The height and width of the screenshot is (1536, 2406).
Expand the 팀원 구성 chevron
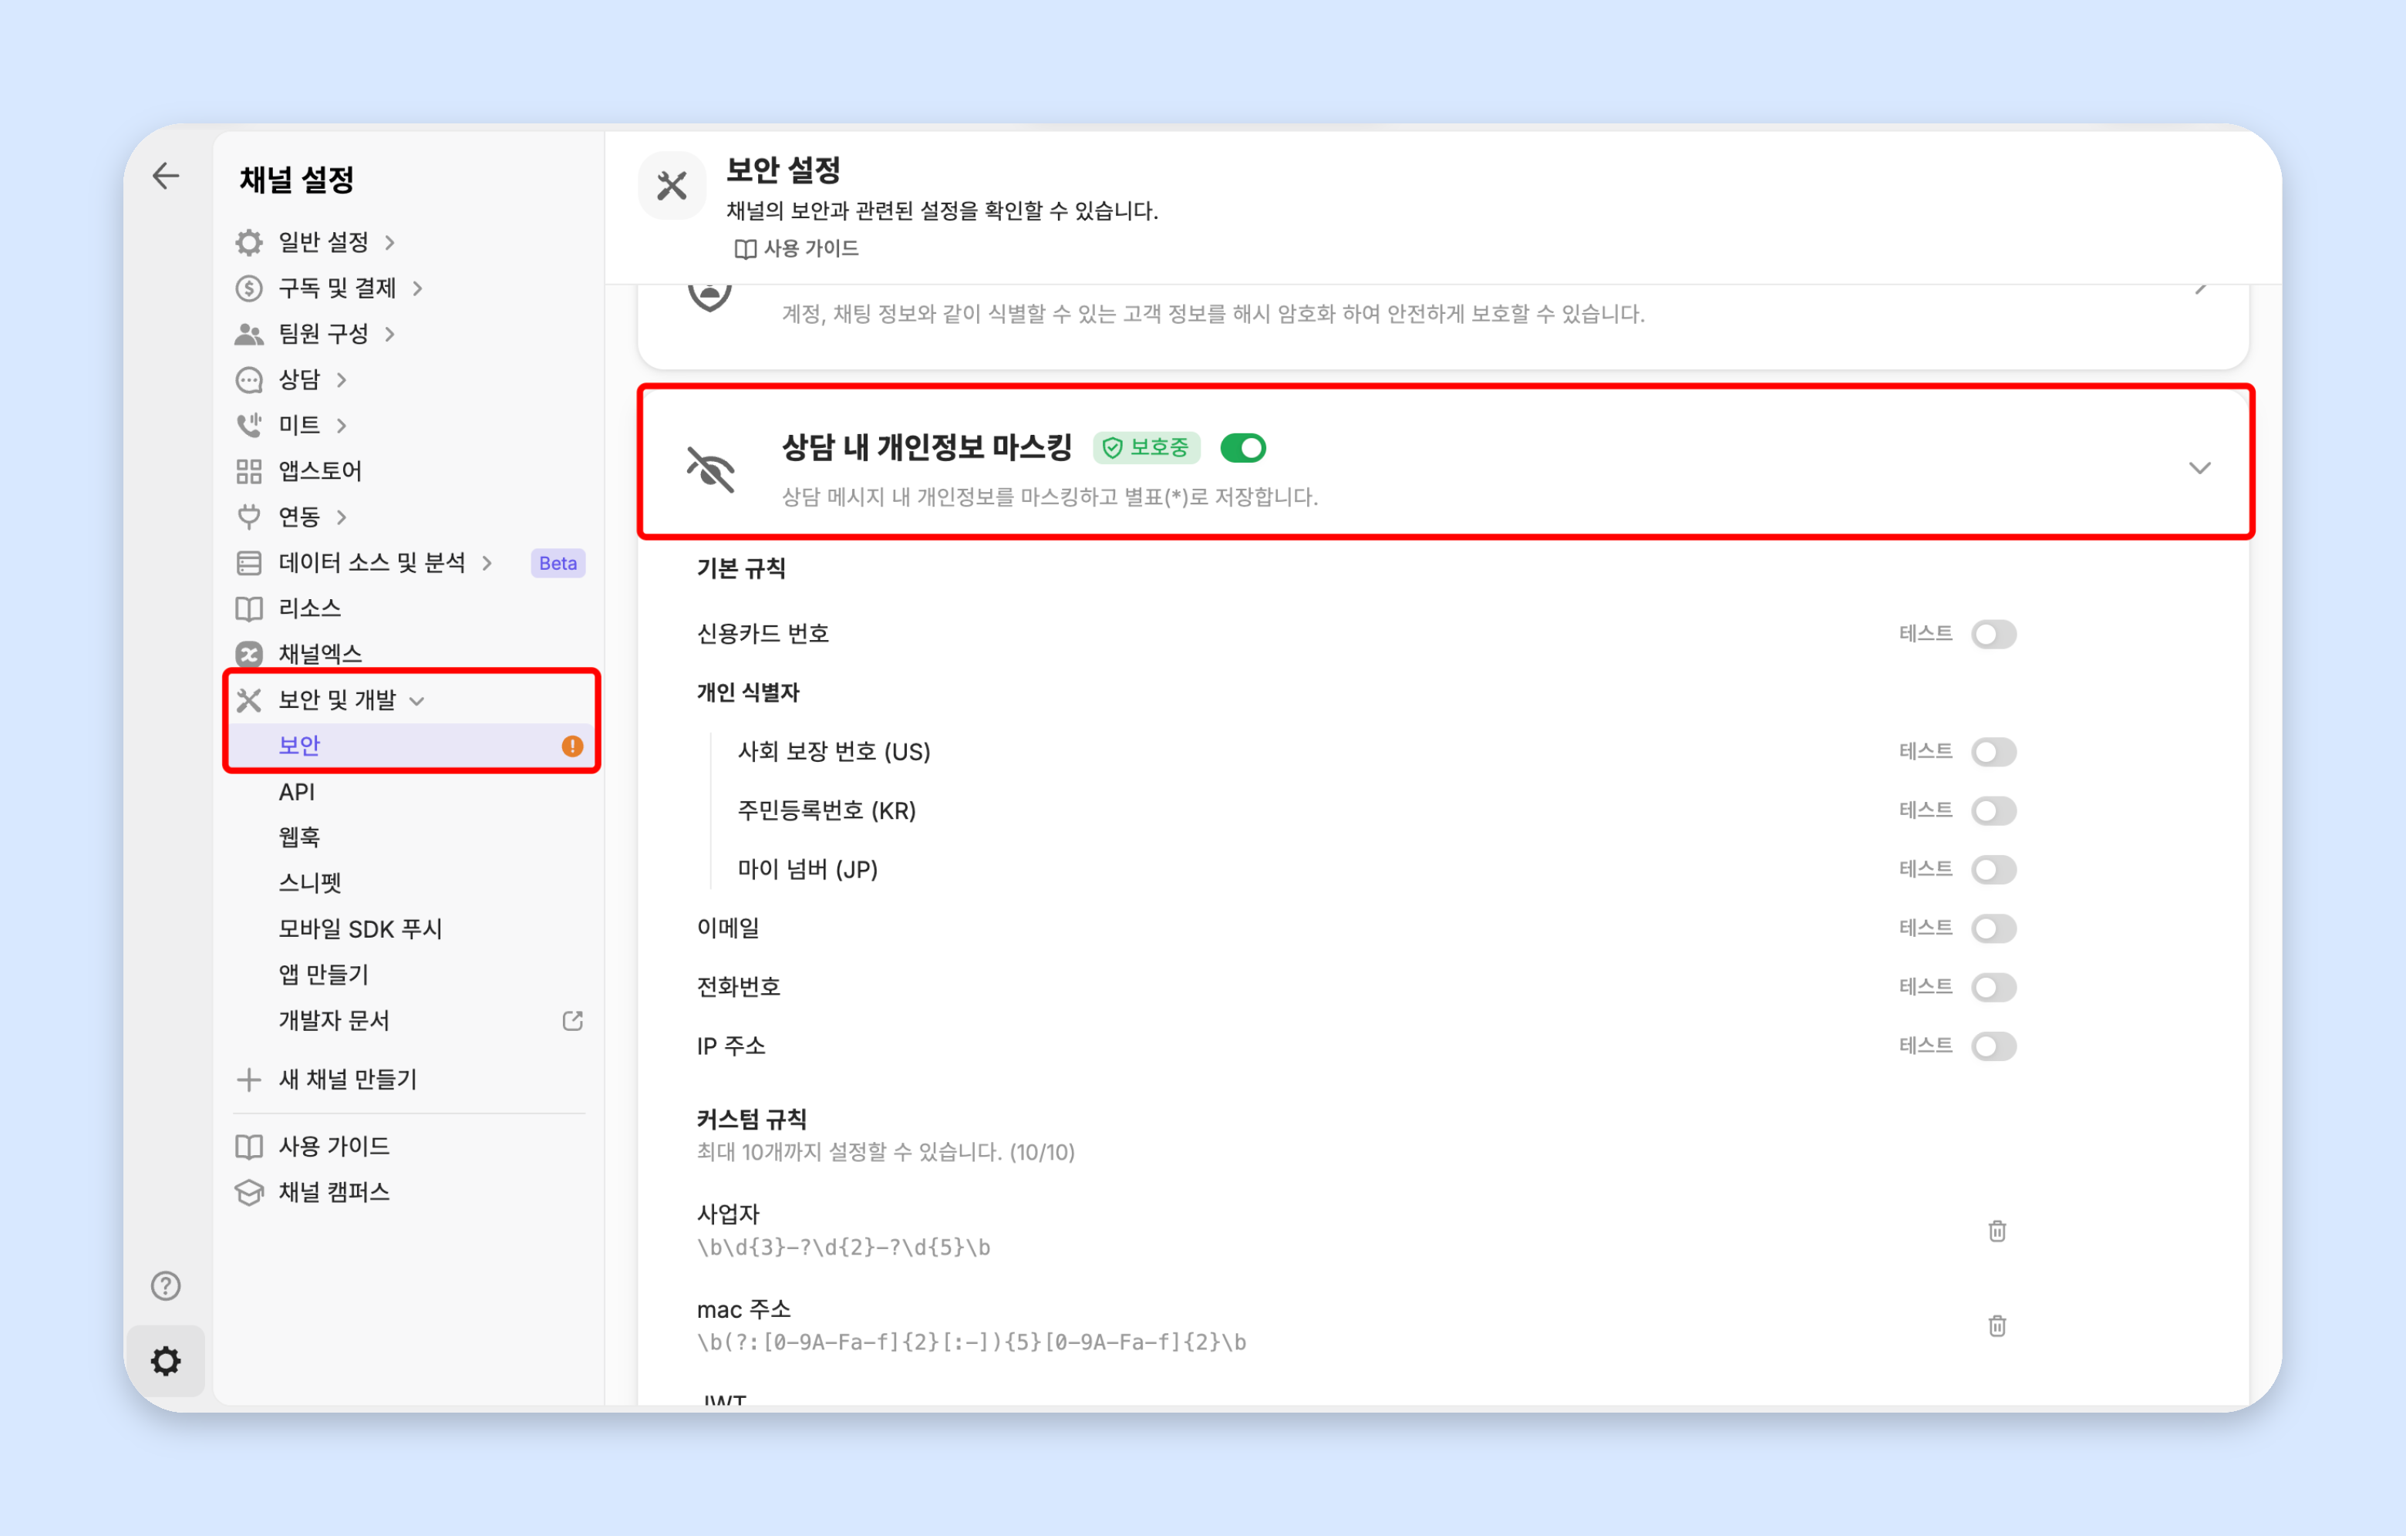pos(389,334)
